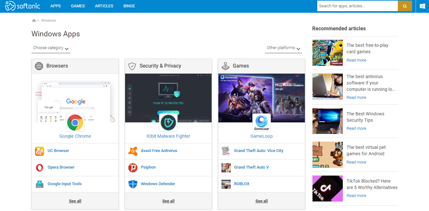Select the Windows Defender shield icon
Viewport: 429px width, 211px height.
133,184
